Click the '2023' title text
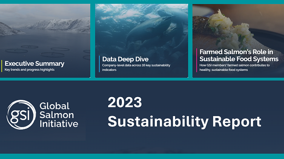The width and height of the screenshot is (284, 159). (124, 102)
